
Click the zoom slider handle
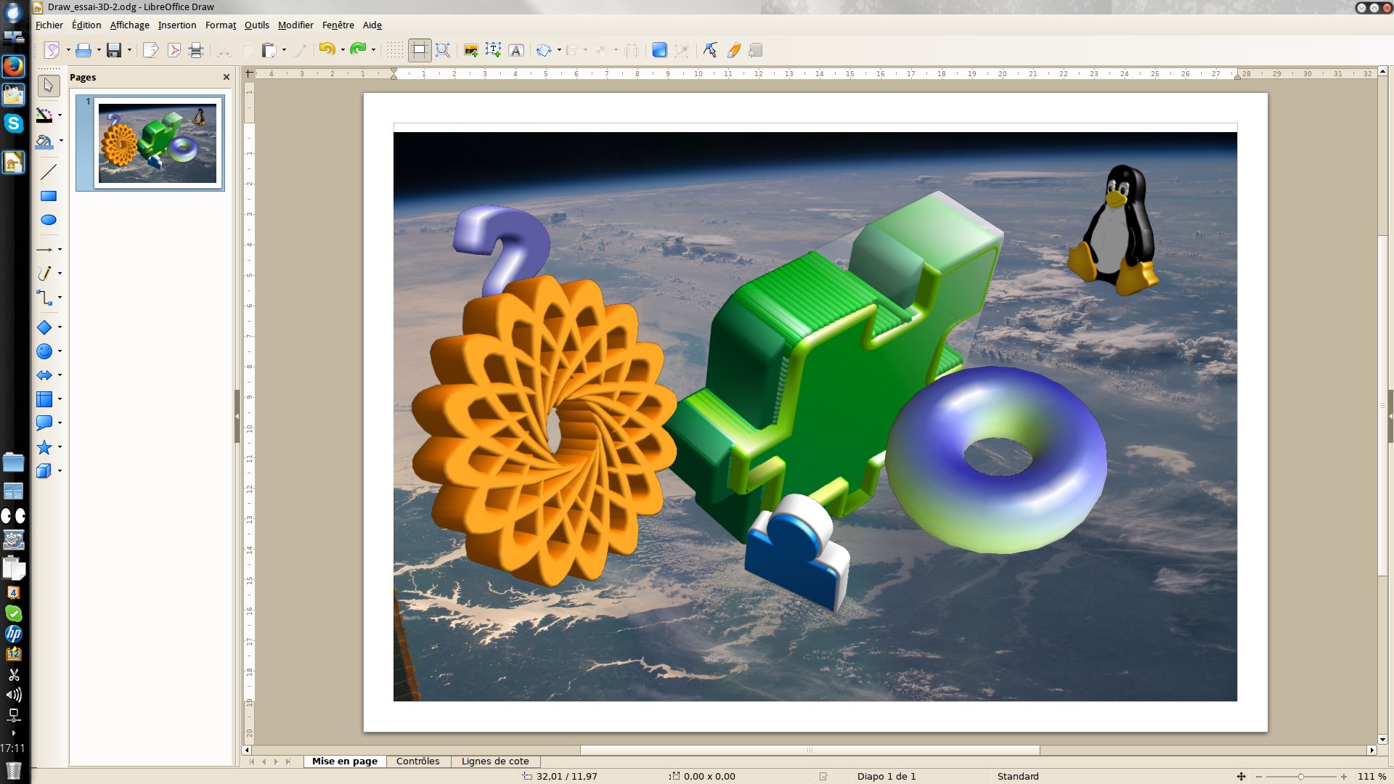pyautogui.click(x=1300, y=777)
